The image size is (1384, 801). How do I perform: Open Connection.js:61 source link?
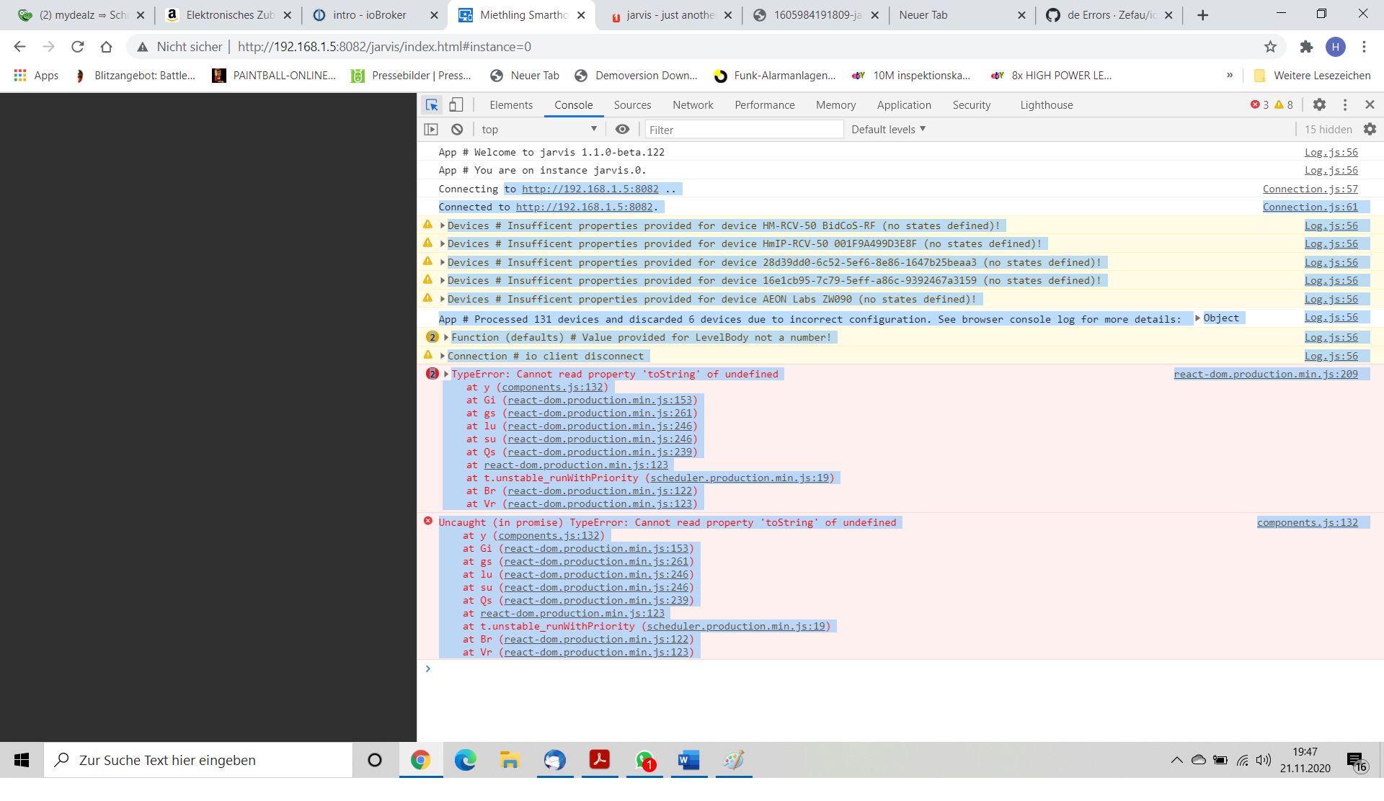pyautogui.click(x=1310, y=207)
